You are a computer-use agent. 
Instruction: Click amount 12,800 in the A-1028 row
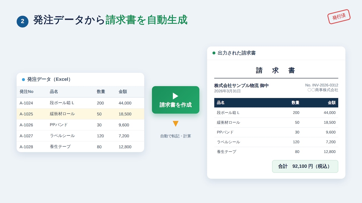(125, 147)
